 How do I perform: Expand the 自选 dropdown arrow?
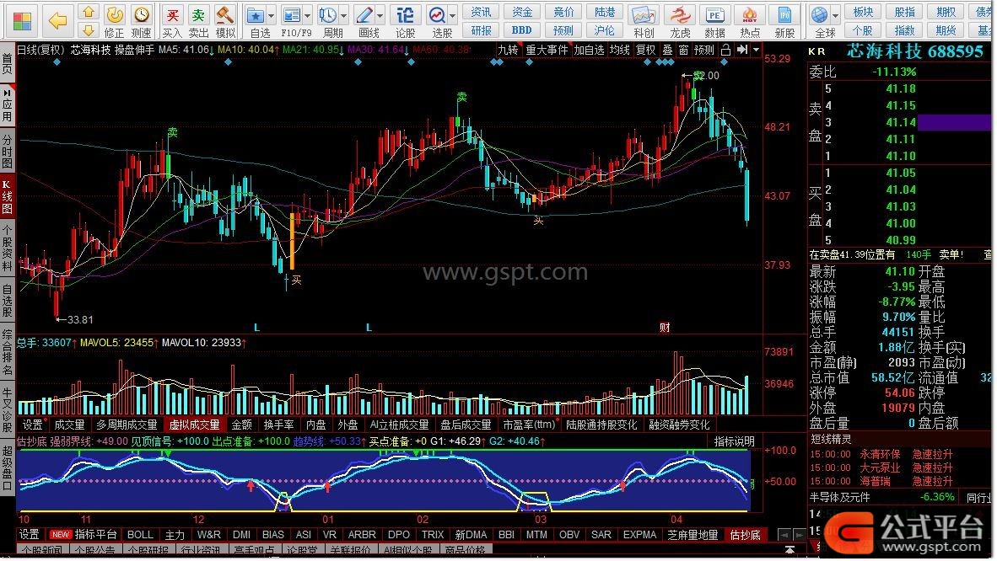272,15
